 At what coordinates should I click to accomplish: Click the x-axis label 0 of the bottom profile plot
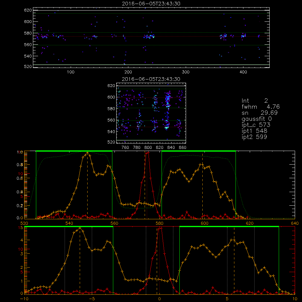159,299
